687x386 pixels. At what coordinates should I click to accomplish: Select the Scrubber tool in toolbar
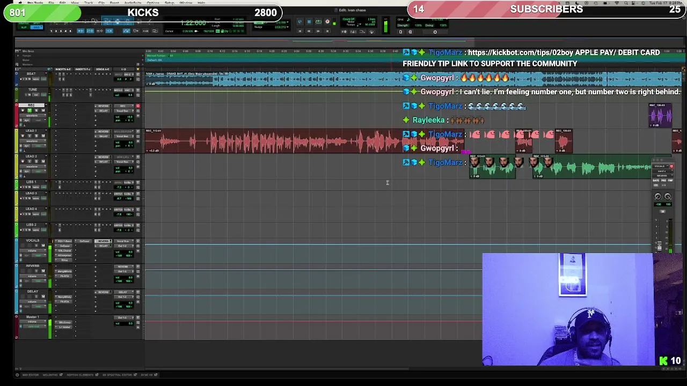coord(138,21)
